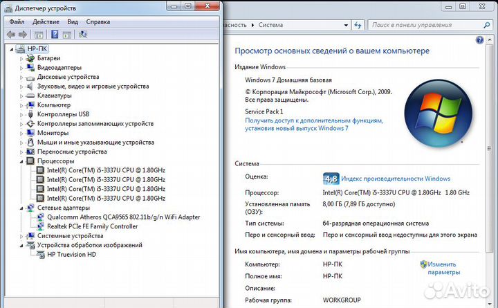Click the Back arrow in Device Manager toolbar
498x308 pixels.
[x=11, y=35]
